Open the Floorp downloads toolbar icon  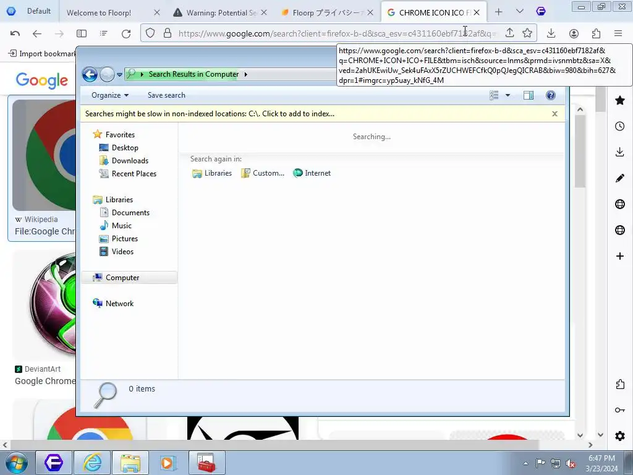551,33
